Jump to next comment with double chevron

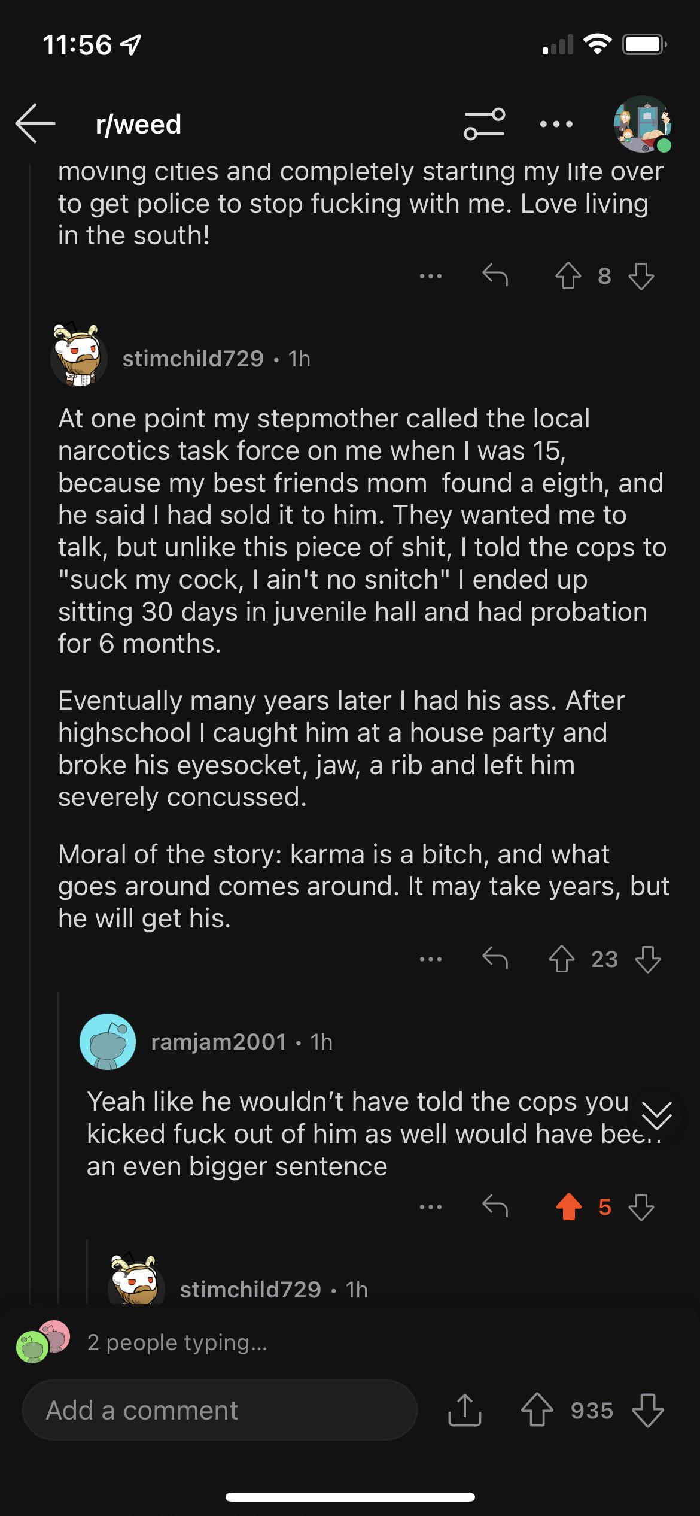point(656,1116)
